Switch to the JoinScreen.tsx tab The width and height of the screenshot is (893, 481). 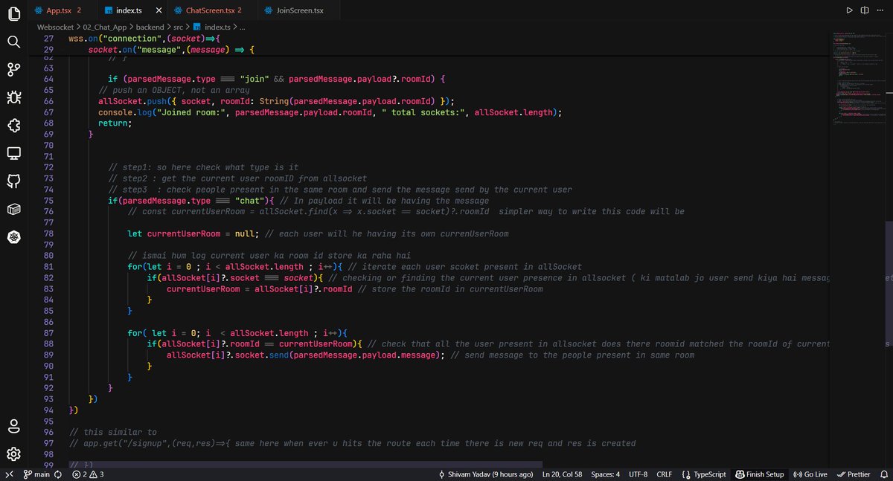point(300,10)
